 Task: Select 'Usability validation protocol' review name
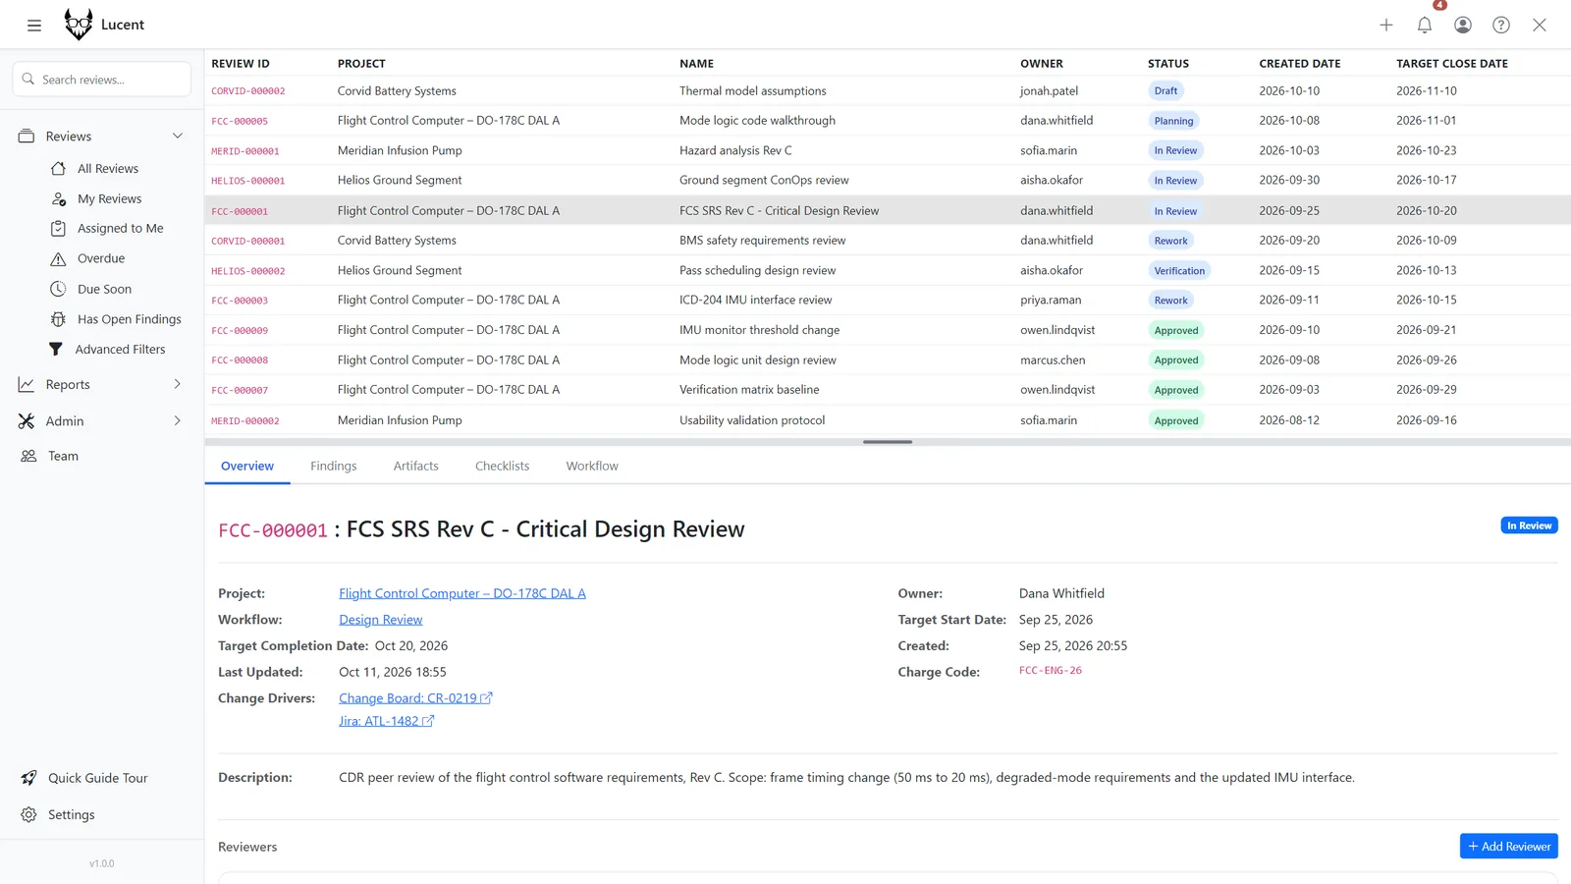click(752, 420)
